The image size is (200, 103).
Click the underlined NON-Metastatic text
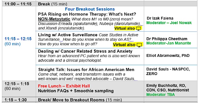(x=54, y=19)
